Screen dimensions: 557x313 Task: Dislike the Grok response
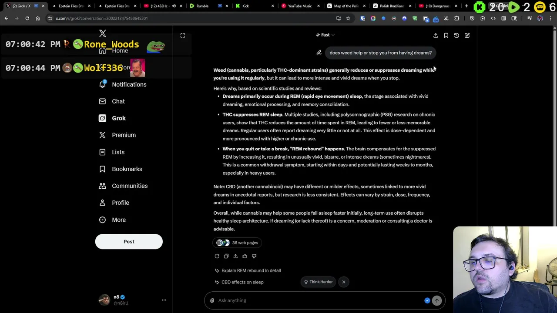tap(254, 256)
